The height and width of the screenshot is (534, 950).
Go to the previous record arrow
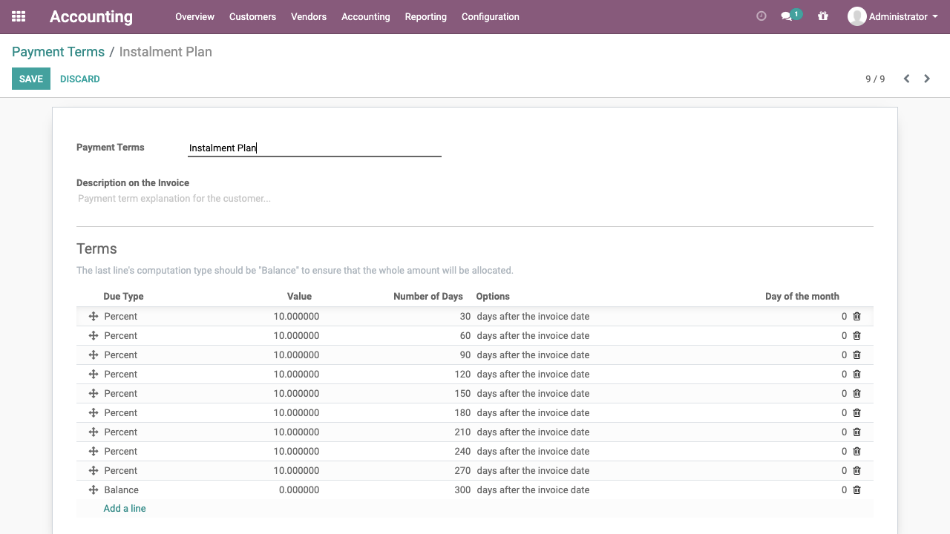[x=906, y=79]
